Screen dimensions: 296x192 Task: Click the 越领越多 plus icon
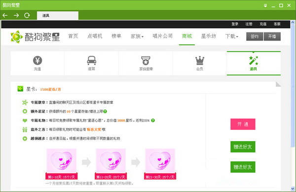pos(25,139)
